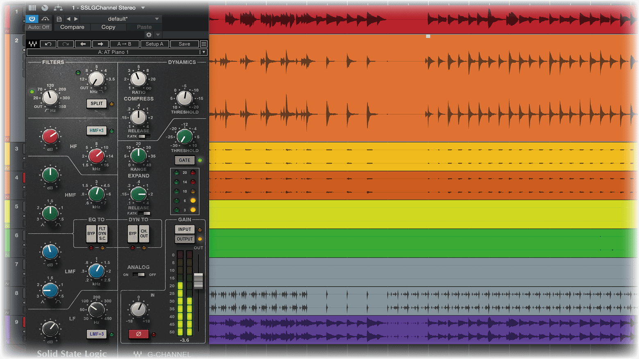
Task: Select the A: AT Piano 1 preset name field
Action: (113, 52)
